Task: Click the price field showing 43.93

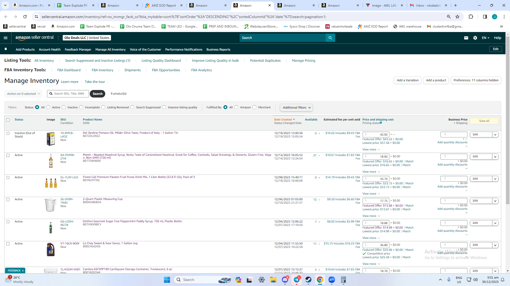Action: click(376, 135)
